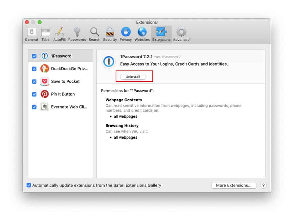This screenshot has width=293, height=216.
Task: Open help with the question mark button
Action: [263, 185]
